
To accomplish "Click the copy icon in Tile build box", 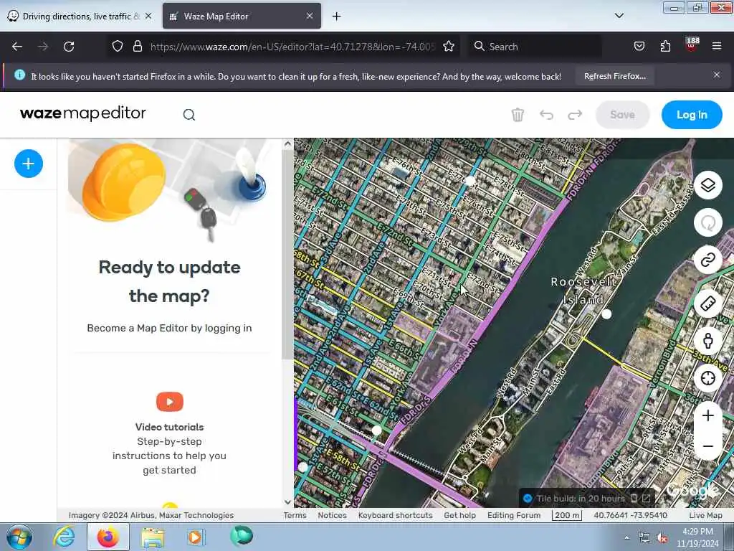I will tap(634, 499).
